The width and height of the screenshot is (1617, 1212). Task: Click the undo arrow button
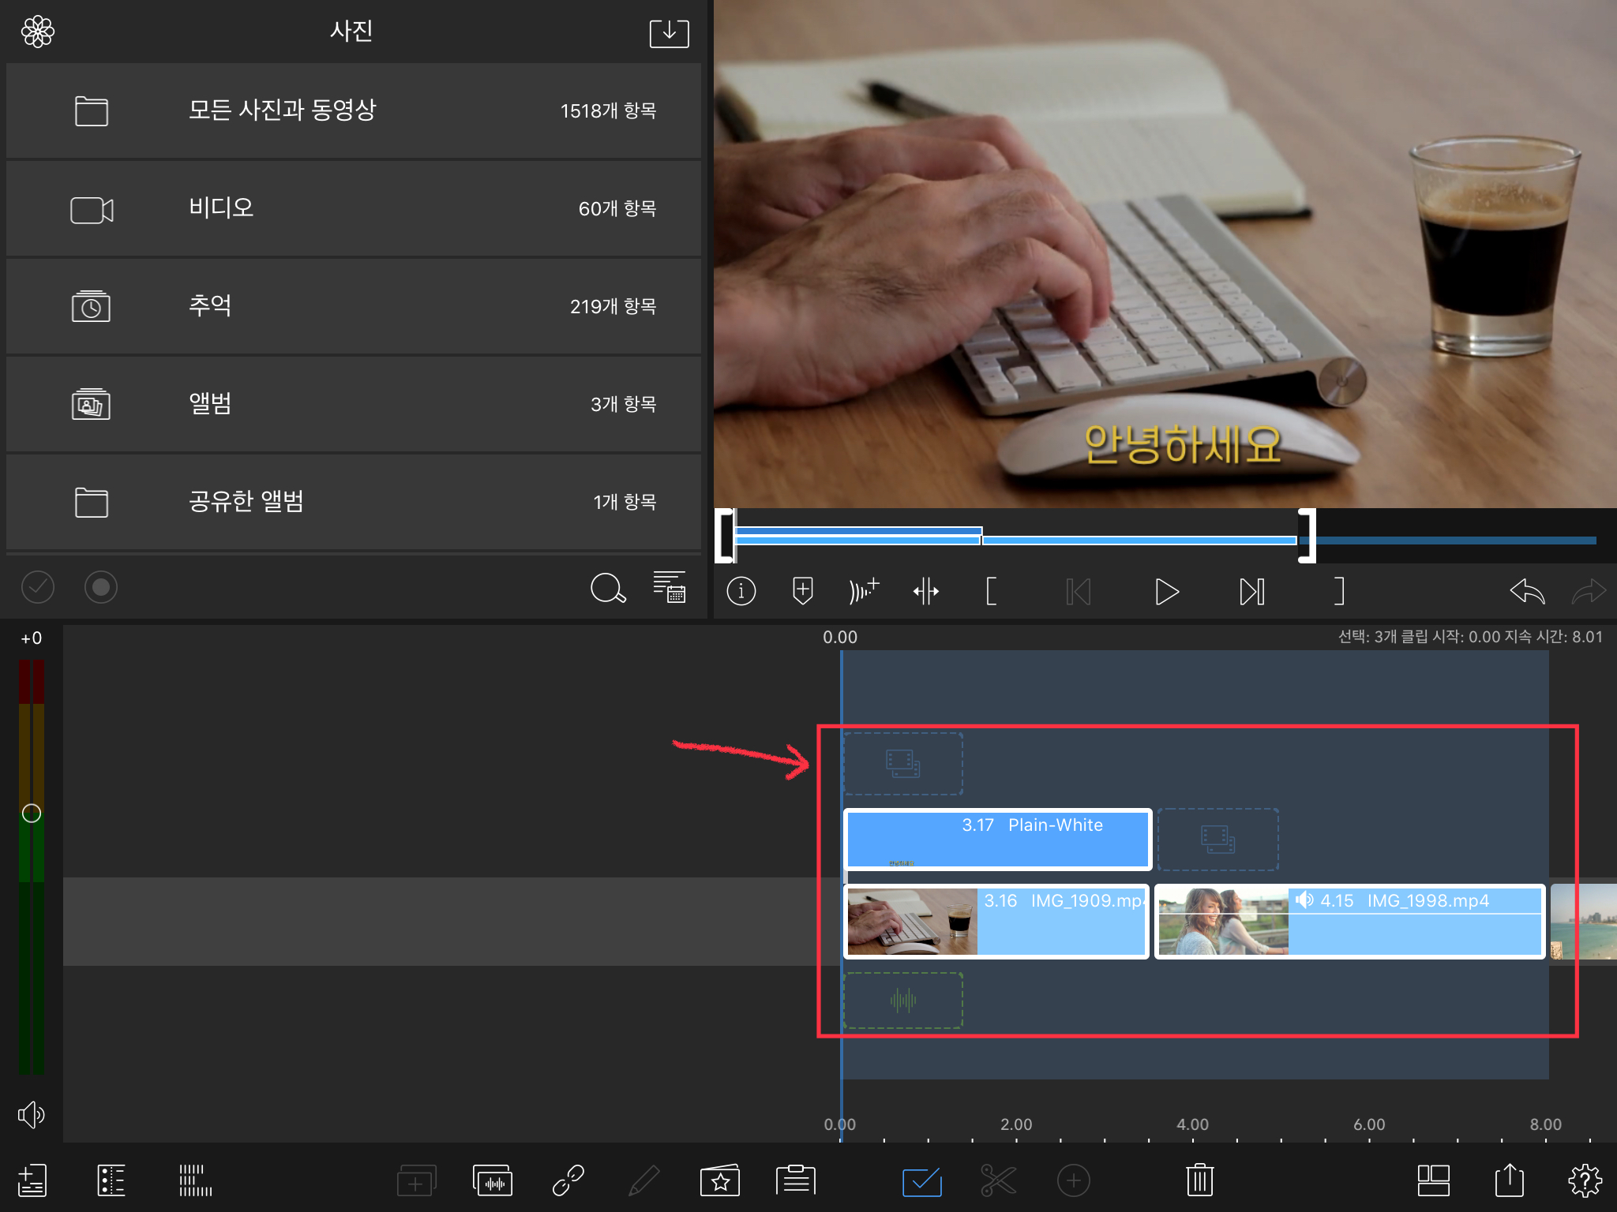1526,591
